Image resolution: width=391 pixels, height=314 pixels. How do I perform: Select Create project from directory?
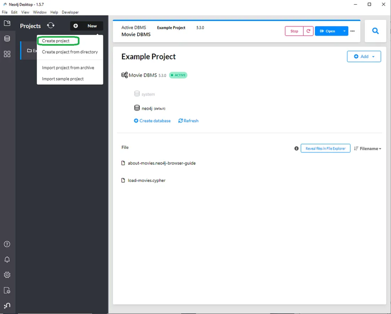70,52
